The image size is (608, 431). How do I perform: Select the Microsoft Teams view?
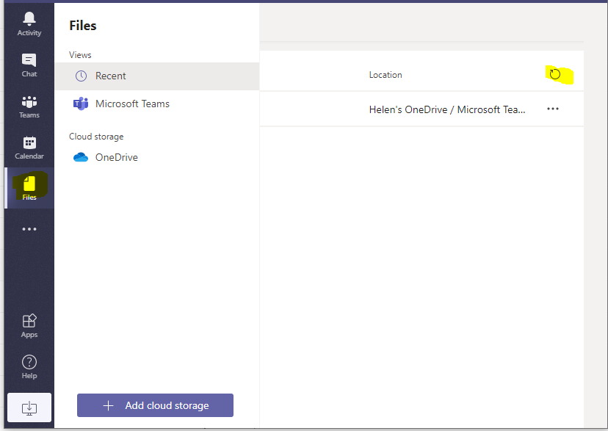(x=132, y=104)
